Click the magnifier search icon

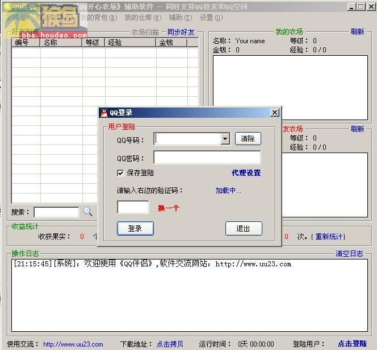(x=87, y=211)
